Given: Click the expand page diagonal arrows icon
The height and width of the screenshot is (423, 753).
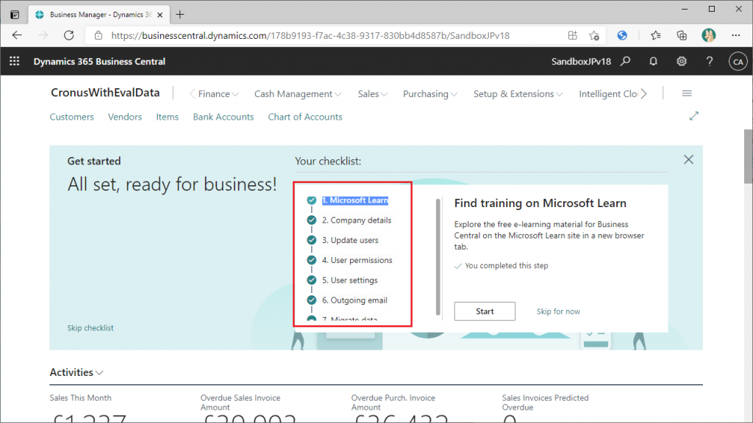Looking at the screenshot, I should (x=694, y=116).
